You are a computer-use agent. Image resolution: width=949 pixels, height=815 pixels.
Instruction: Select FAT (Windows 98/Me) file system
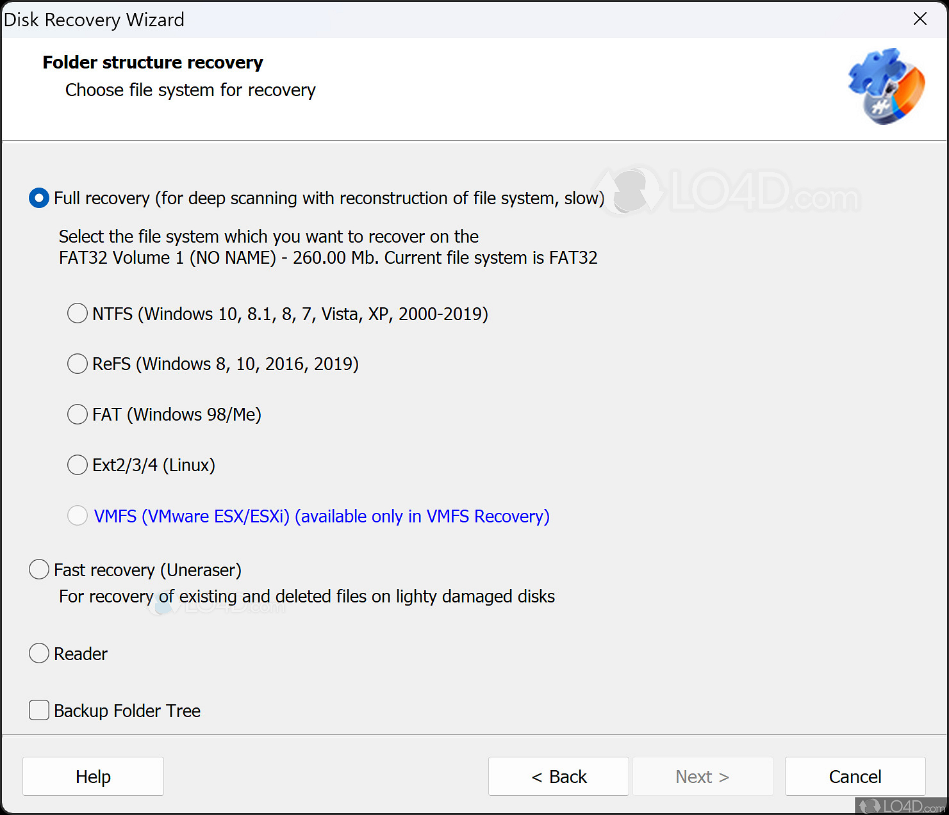point(78,414)
